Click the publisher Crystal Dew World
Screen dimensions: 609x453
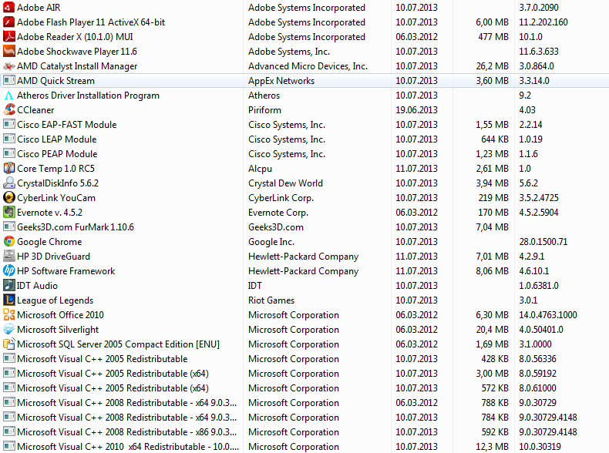click(x=285, y=183)
